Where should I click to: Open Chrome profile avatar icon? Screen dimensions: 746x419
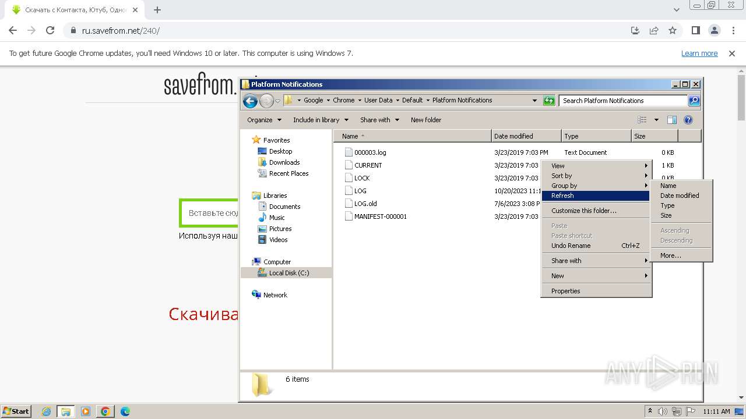coord(715,30)
